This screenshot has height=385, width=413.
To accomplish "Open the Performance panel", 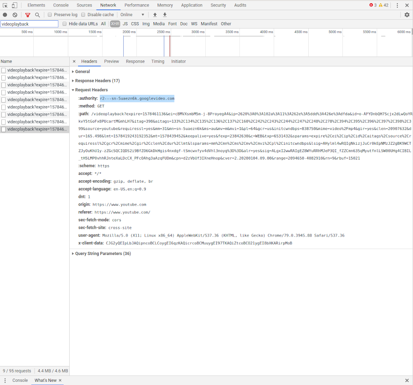I will (x=137, y=5).
